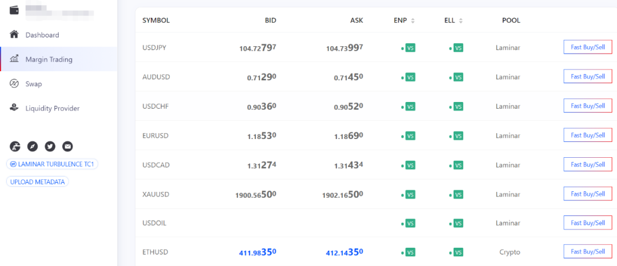Click the Dashboard house icon
The image size is (617, 266).
[15, 35]
